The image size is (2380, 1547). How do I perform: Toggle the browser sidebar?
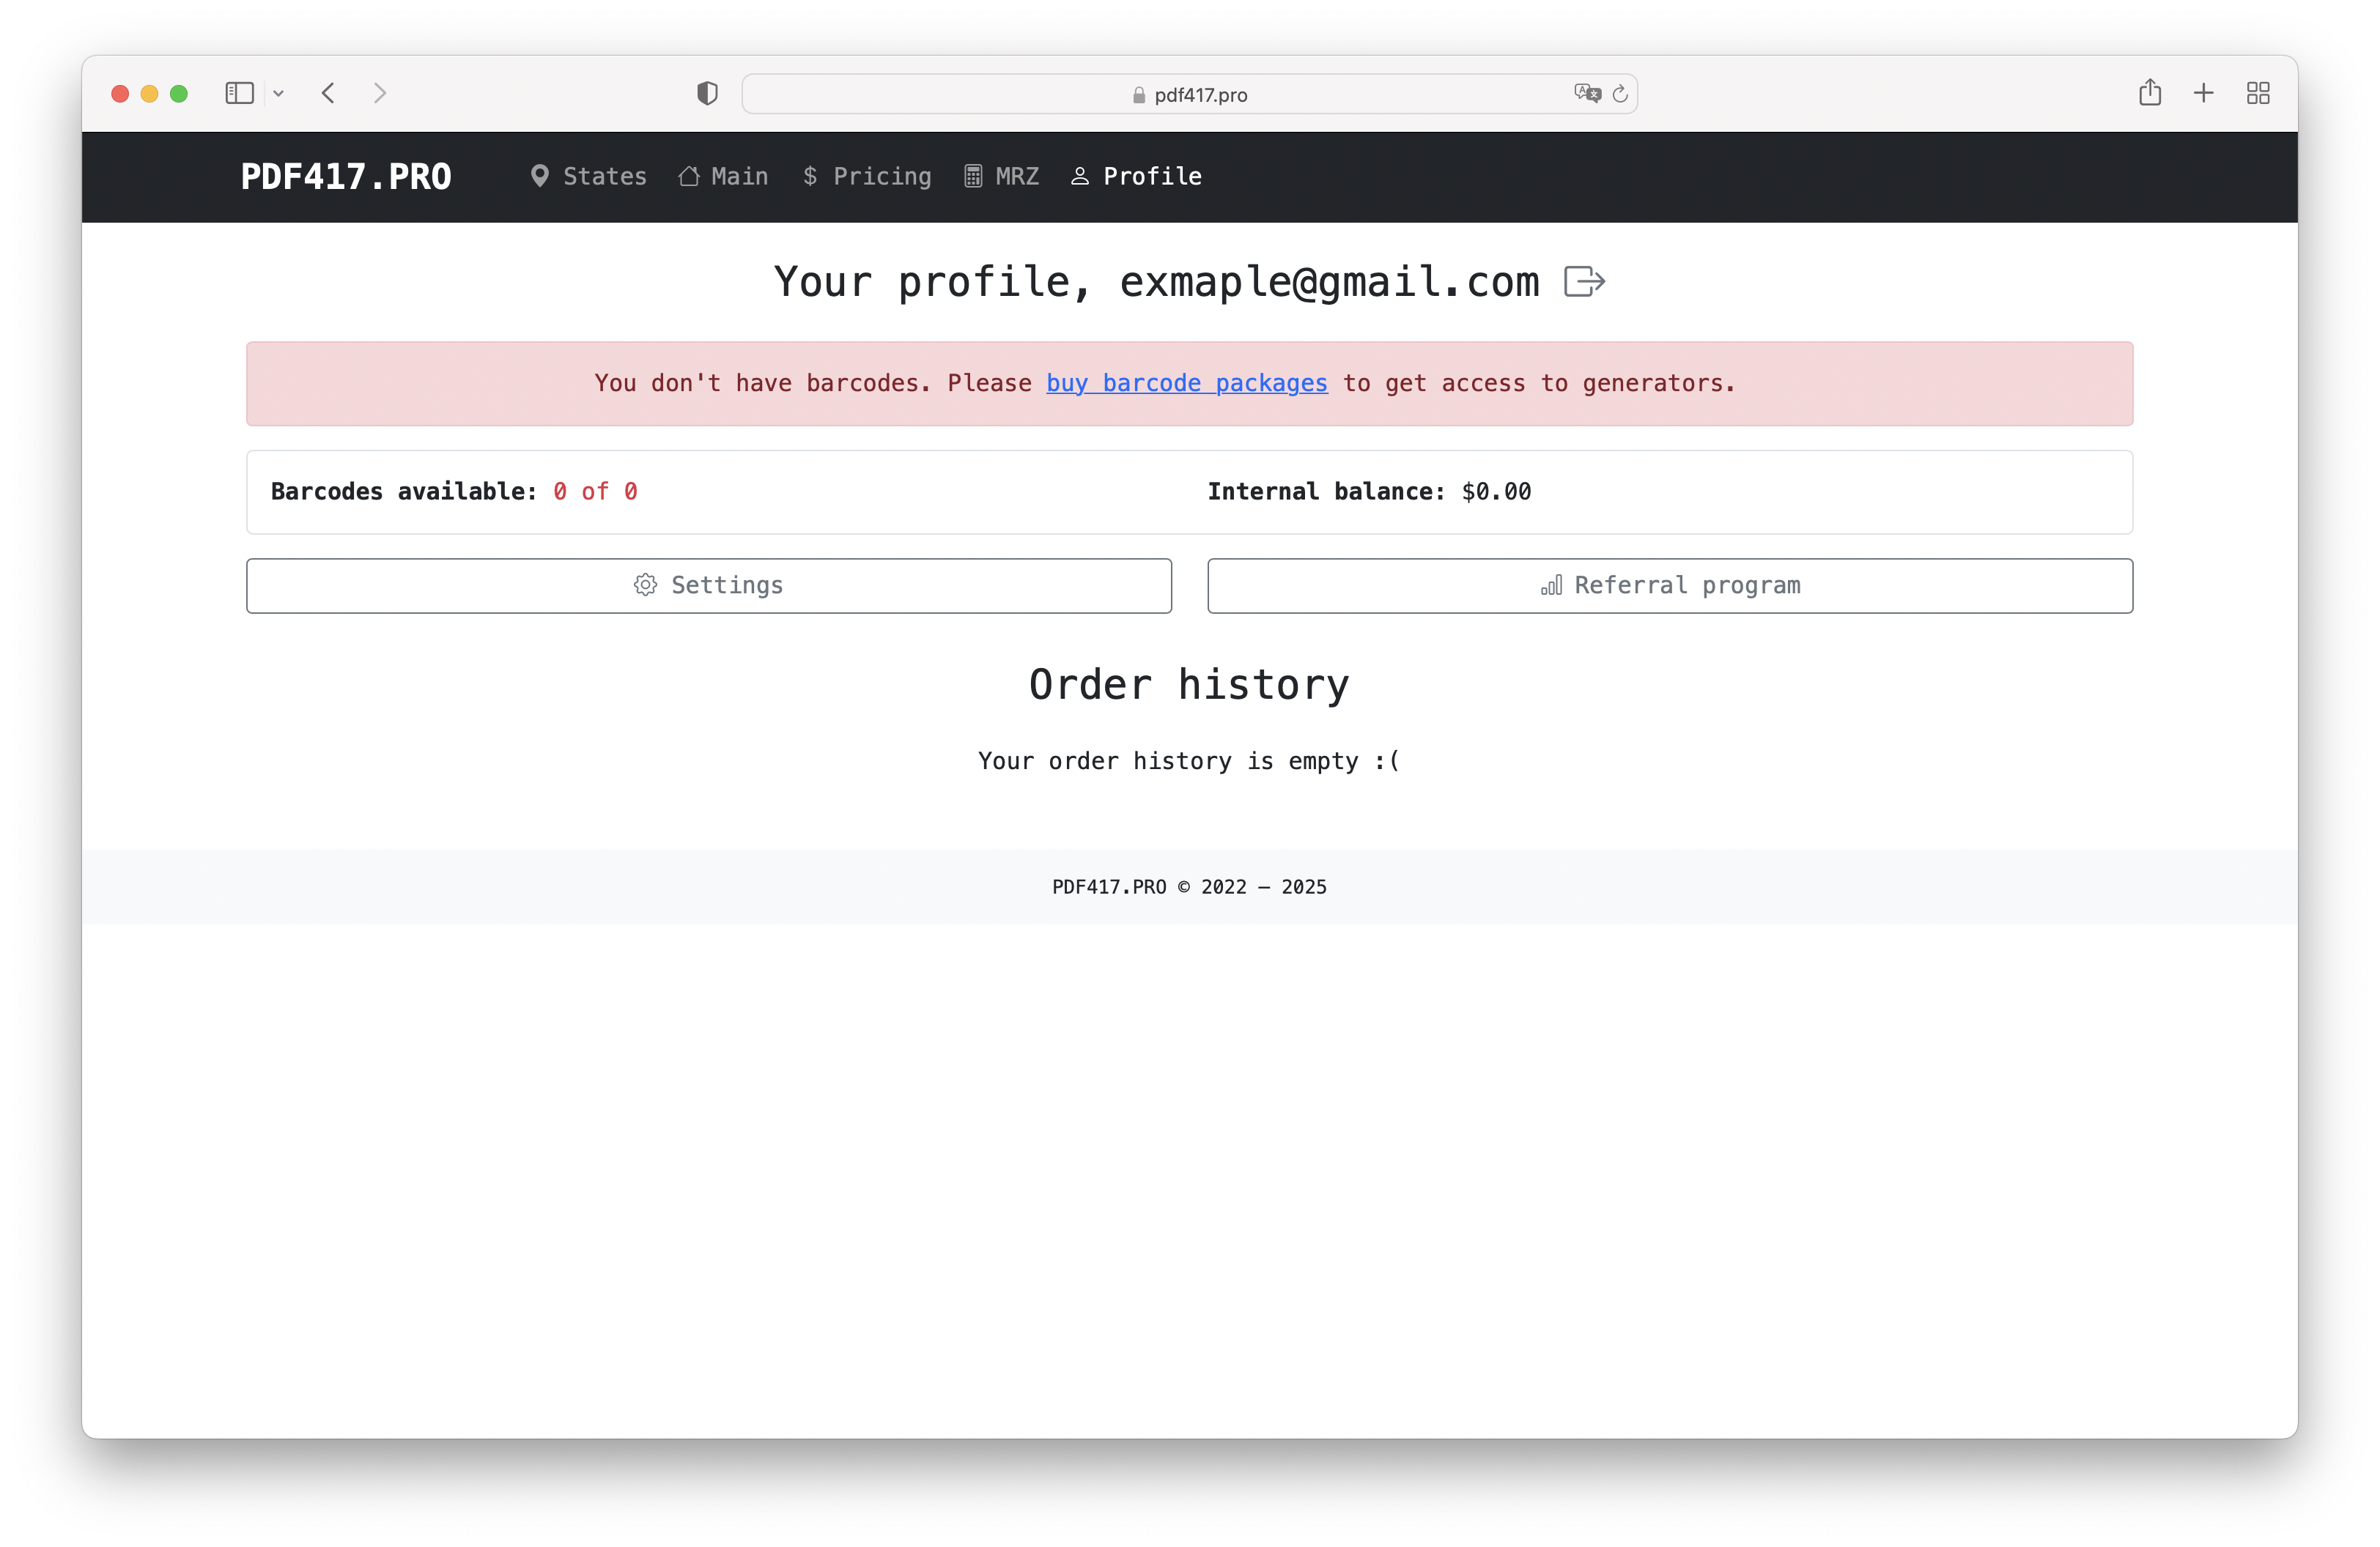point(239,93)
